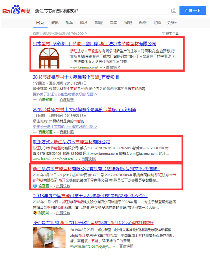The height and width of the screenshot is (256, 210).
Task: Open result 2018节能铝型材十大品牌哪个节能_百度知道
Action: point(76,77)
